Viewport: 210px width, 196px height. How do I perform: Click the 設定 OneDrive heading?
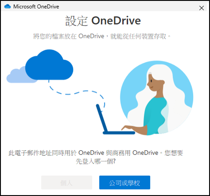[x=103, y=21]
